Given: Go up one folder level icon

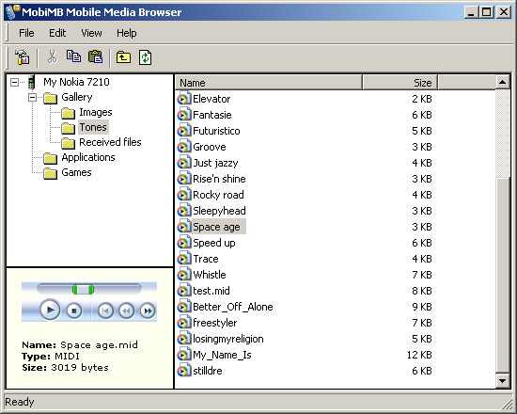Looking at the screenshot, I should click(x=123, y=57).
